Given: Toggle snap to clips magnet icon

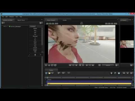Looking at the screenshot, I should pos(119,73).
